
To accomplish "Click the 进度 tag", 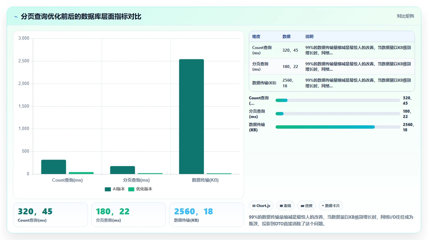I will [x=306, y=206].
